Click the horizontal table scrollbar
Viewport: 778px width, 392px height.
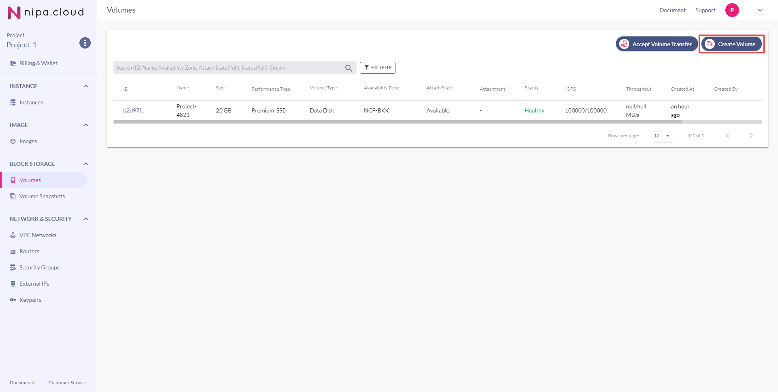pyautogui.click(x=397, y=122)
